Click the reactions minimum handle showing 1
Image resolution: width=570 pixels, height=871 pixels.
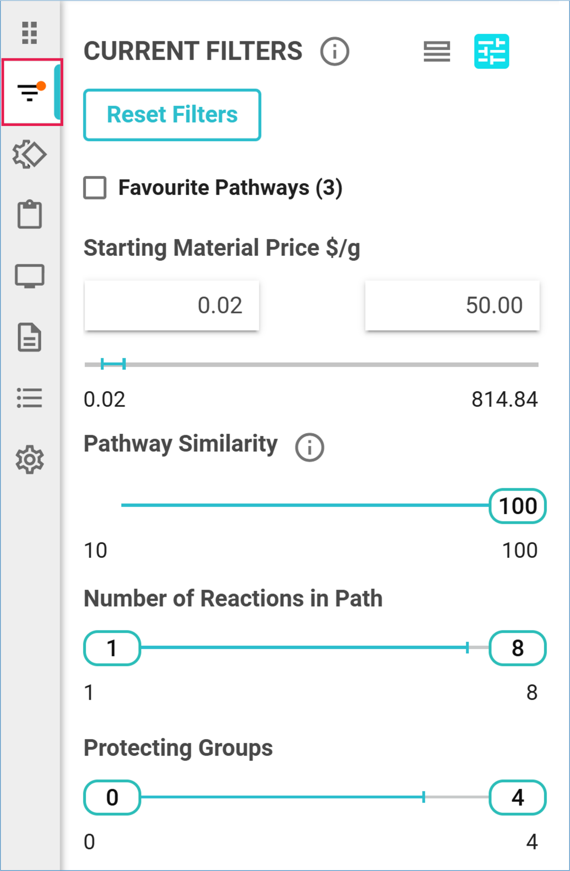tap(112, 648)
